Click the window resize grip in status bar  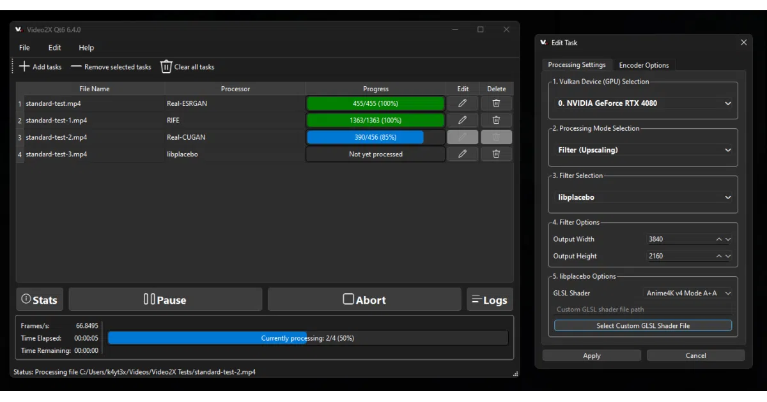515,373
